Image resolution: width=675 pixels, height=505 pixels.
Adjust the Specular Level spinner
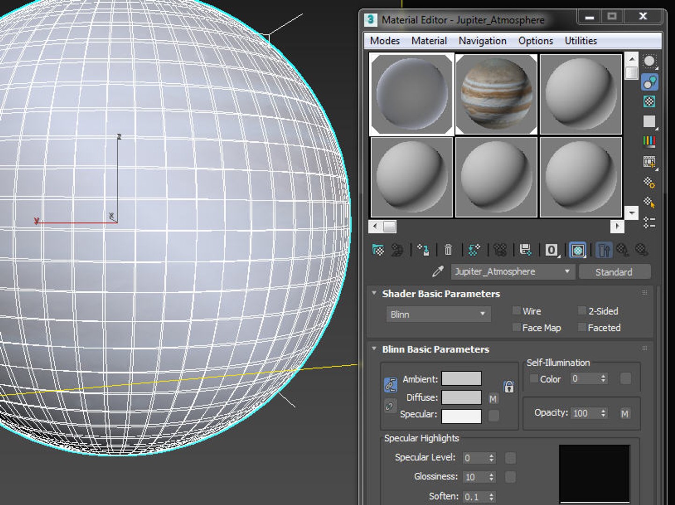[491, 458]
